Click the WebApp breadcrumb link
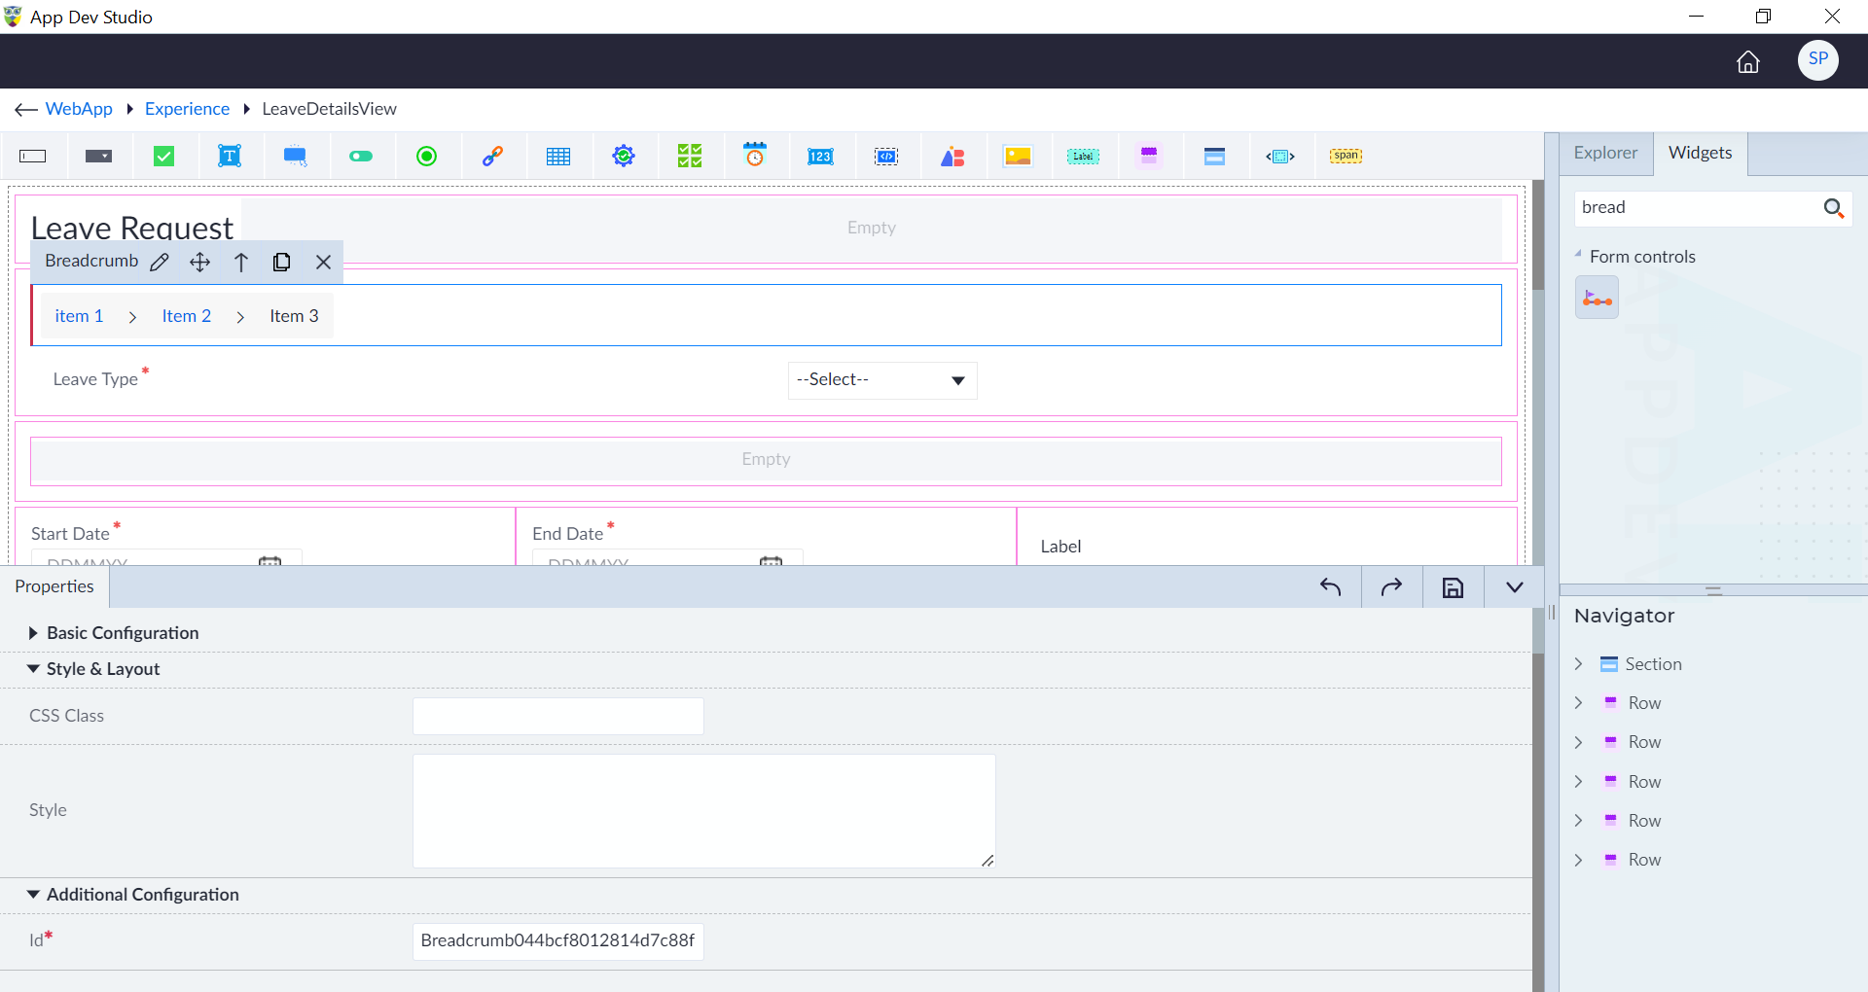The image size is (1868, 992). (x=79, y=109)
